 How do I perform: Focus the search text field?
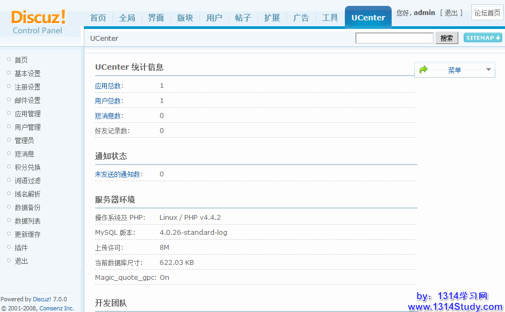(x=394, y=38)
